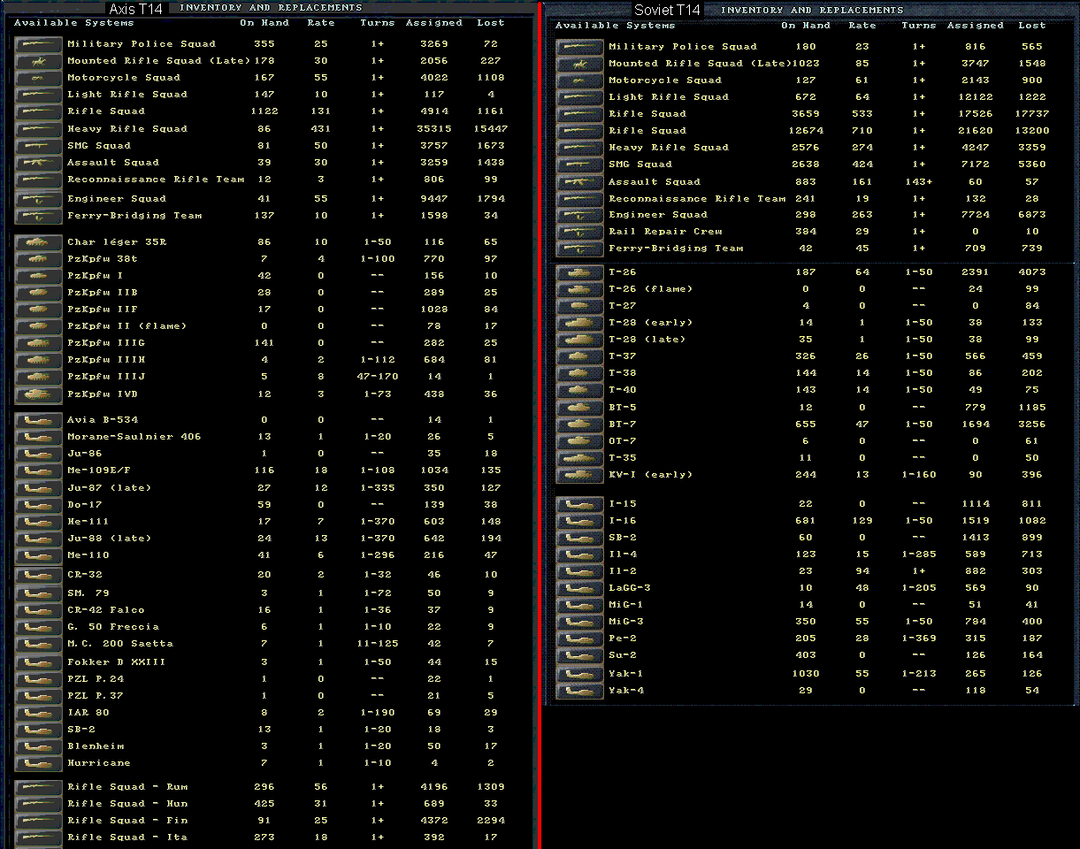Click Soviet Military Police Squad icon
Screen dimensions: 1080x849
pos(580,47)
